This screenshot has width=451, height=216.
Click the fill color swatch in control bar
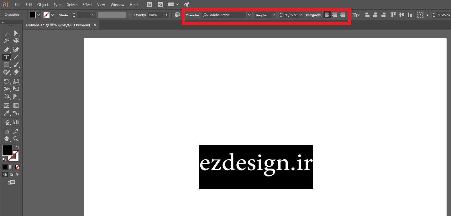coord(33,15)
